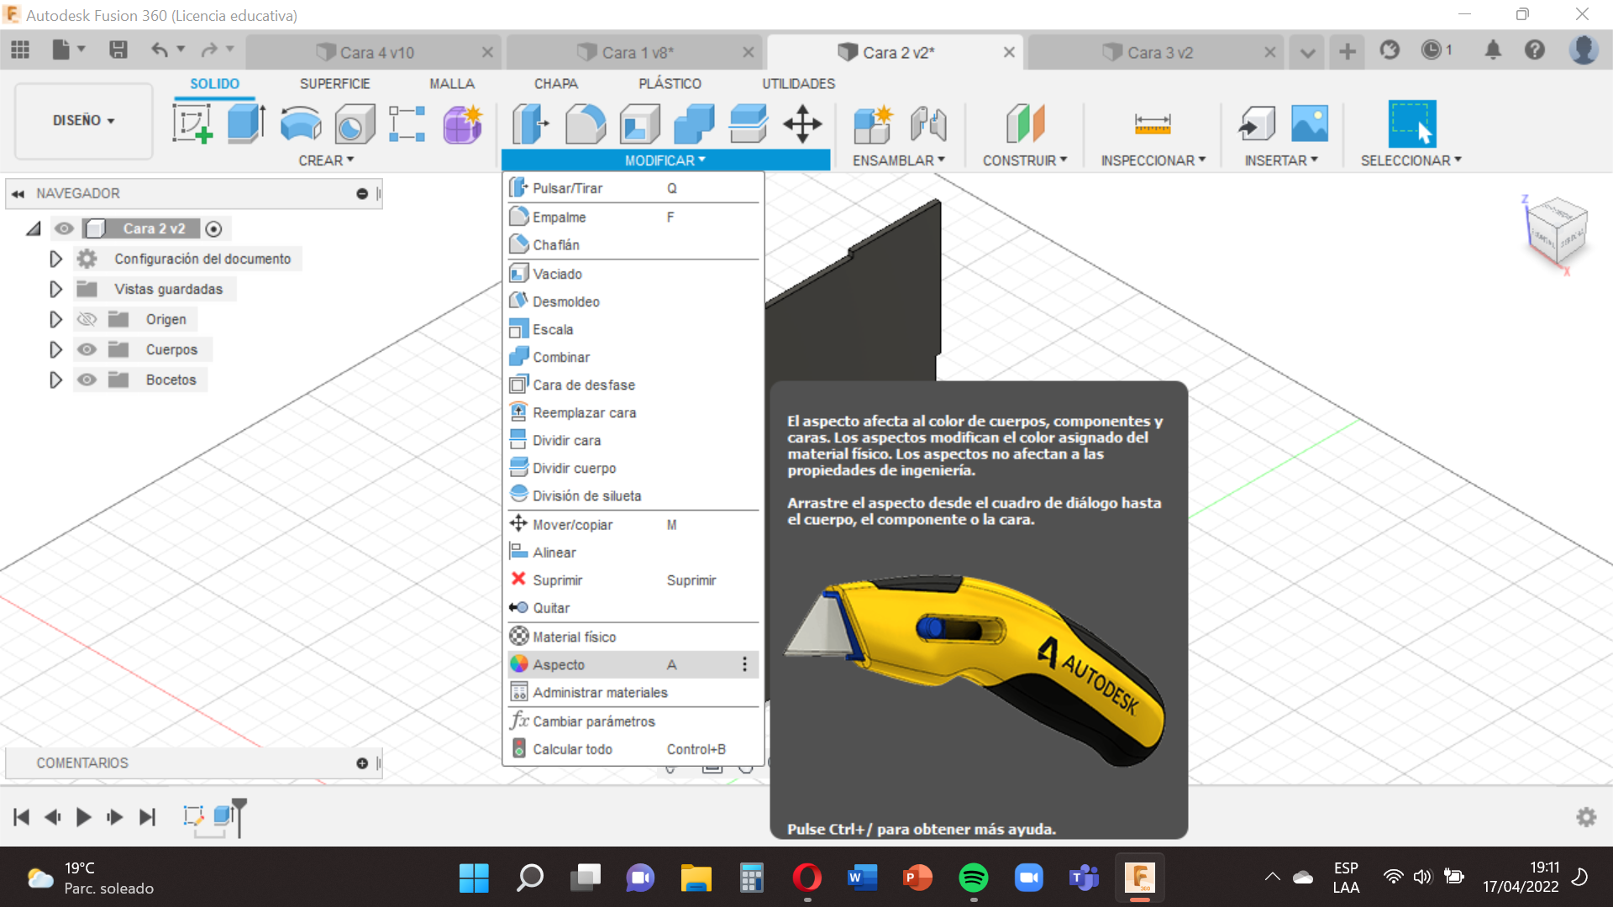Open the Cara 4 v10 document tab
Image resolution: width=1613 pixels, height=907 pixels.
(x=376, y=52)
